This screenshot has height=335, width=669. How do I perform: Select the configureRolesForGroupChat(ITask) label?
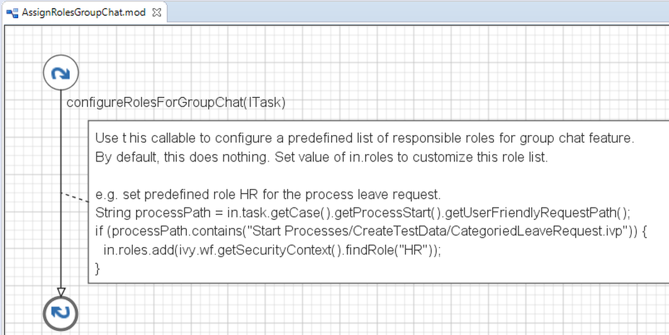click(176, 102)
